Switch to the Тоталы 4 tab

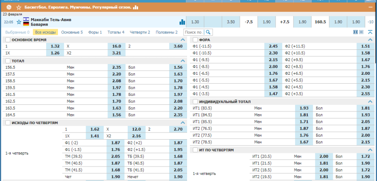click(116, 32)
